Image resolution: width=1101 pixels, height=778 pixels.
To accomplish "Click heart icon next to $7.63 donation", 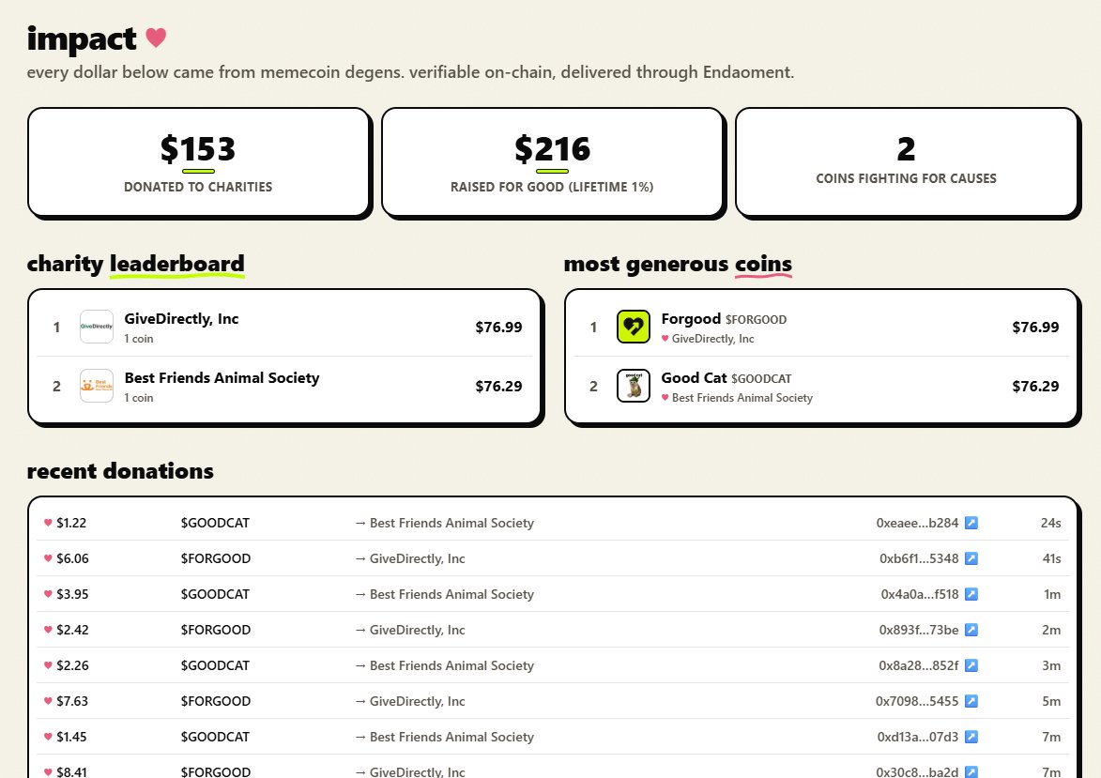I will coord(48,701).
